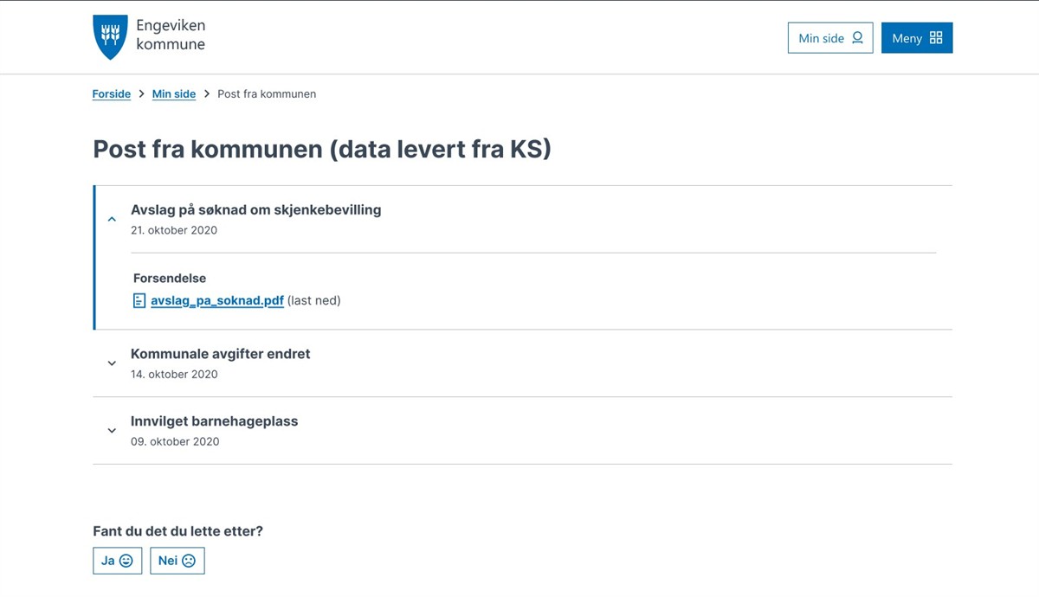Open Min side from the header
This screenshot has width=1039, height=597.
click(x=829, y=38)
